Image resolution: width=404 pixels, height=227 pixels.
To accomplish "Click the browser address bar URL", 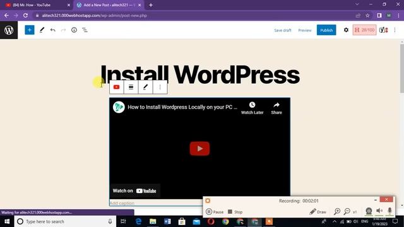I will 94,15.
